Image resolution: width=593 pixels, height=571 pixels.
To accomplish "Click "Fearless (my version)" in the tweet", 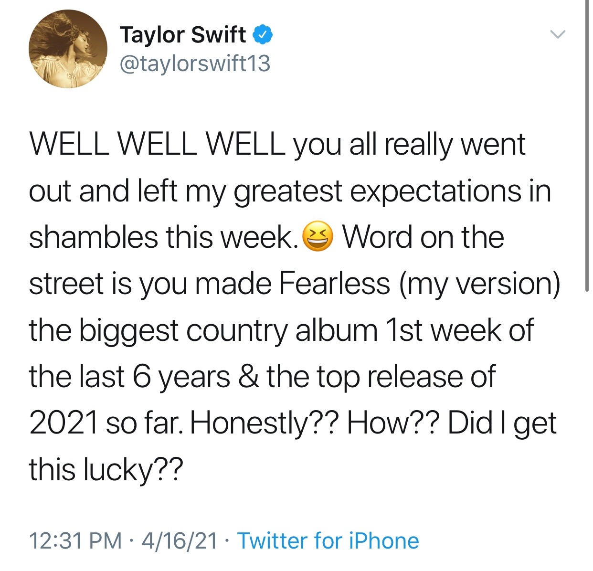I will (419, 283).
